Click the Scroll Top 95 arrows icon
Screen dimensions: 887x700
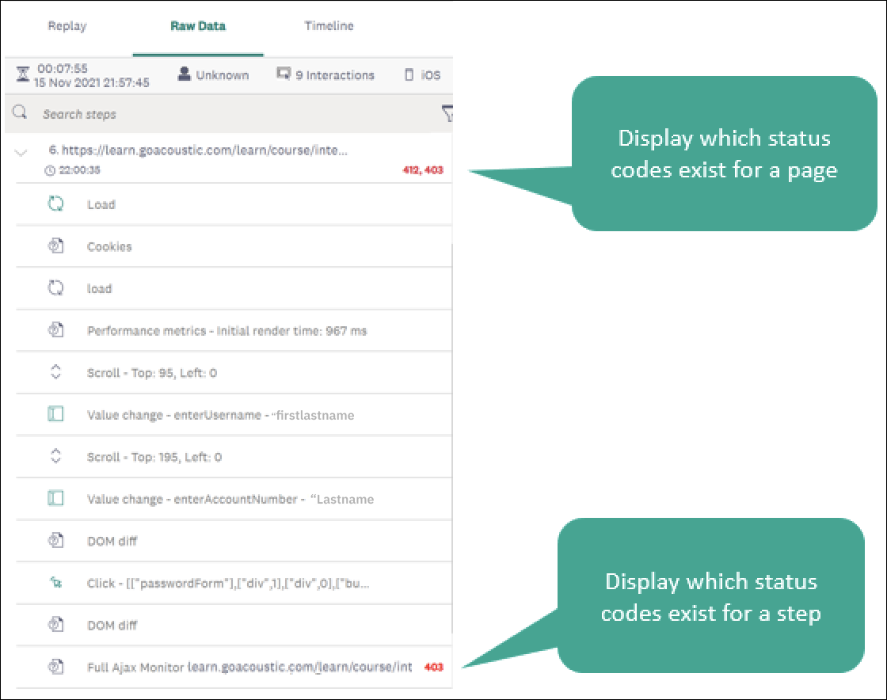click(55, 373)
